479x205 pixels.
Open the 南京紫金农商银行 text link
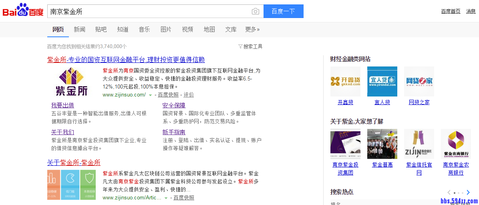[x=456, y=169]
